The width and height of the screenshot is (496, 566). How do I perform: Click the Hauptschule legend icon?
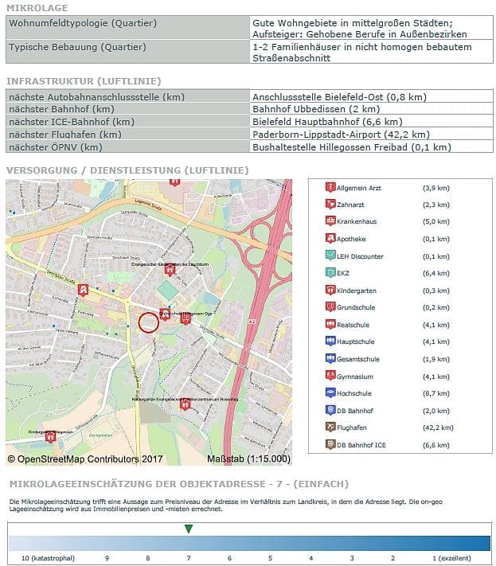point(330,342)
